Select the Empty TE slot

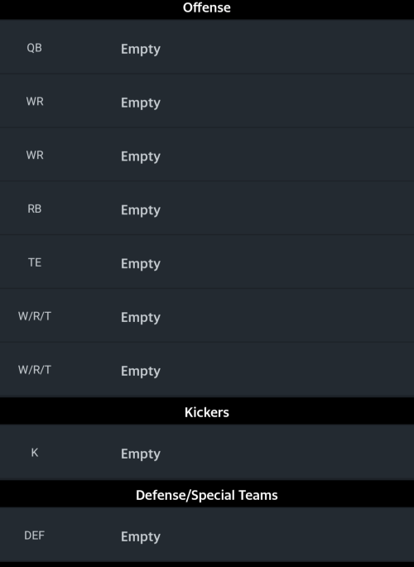point(140,264)
